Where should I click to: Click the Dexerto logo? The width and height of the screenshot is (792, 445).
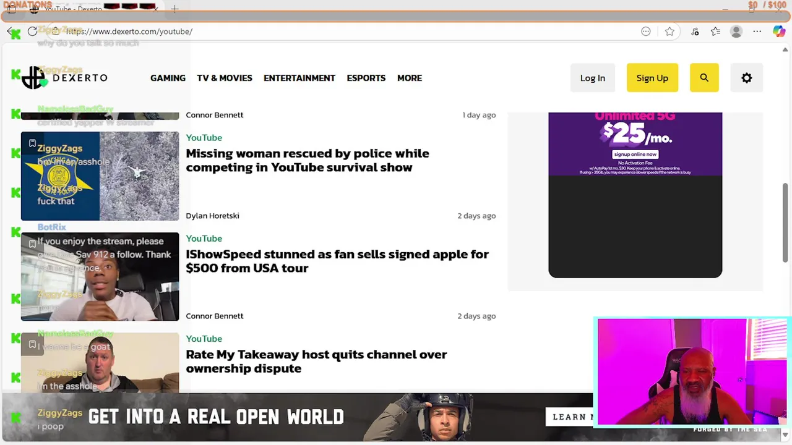(64, 78)
